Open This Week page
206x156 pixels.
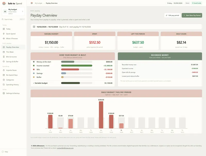(13, 52)
